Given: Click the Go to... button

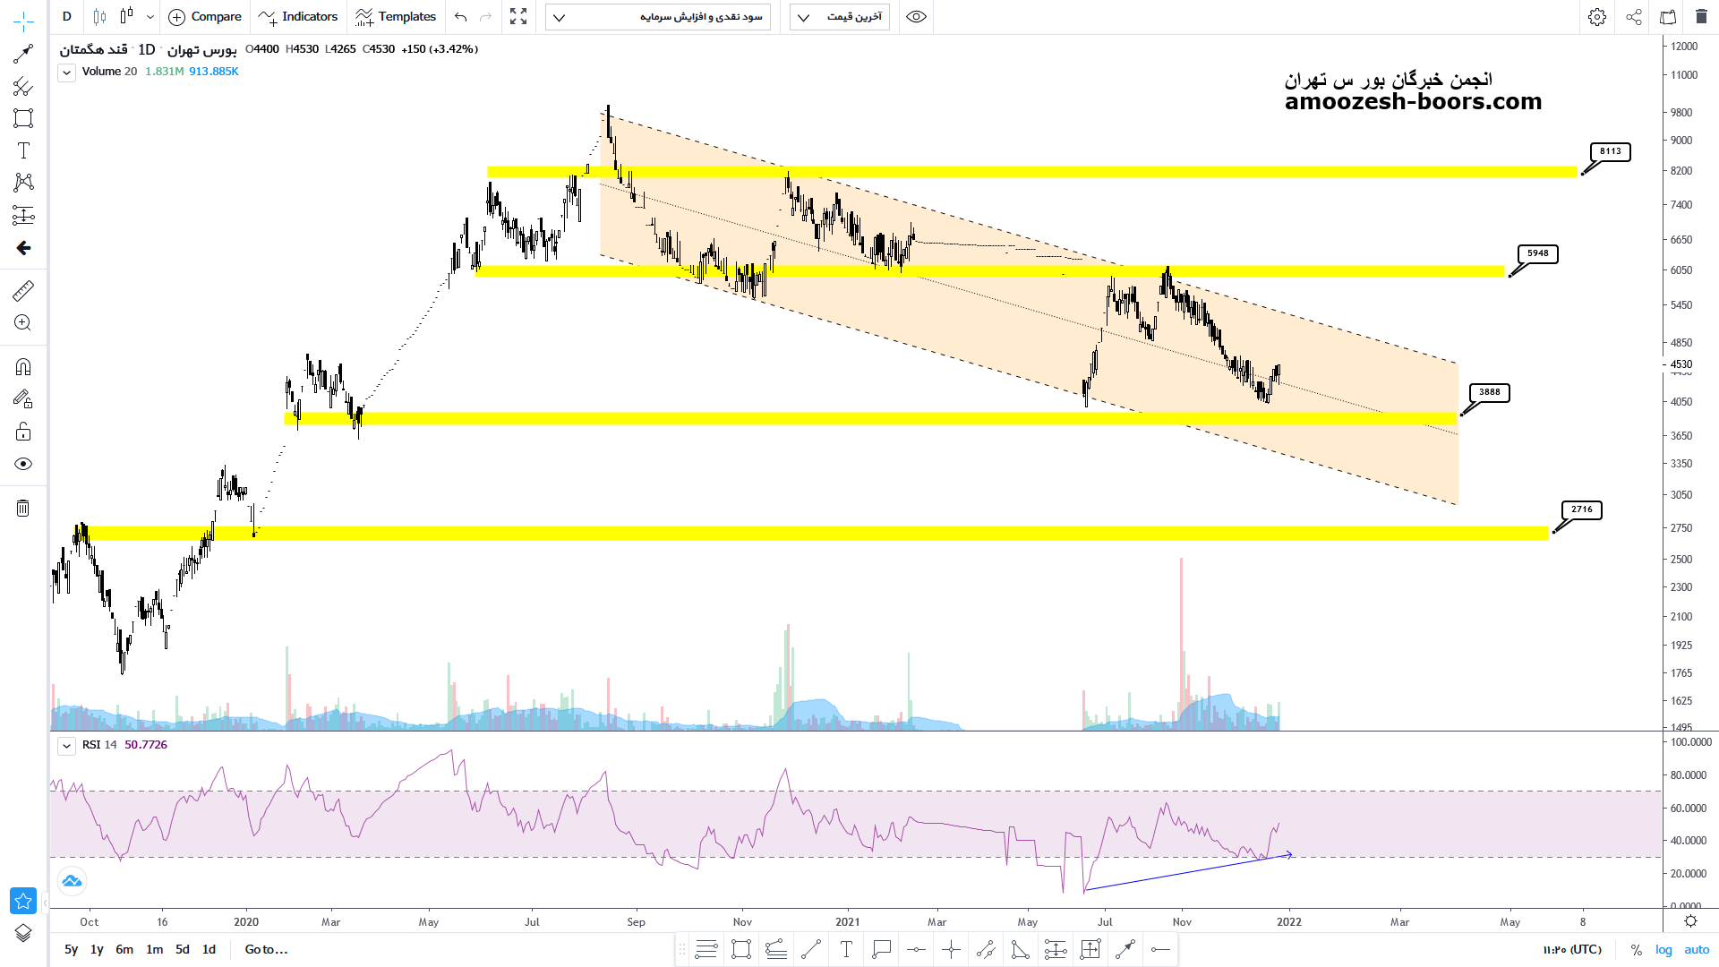Looking at the screenshot, I should click(266, 949).
